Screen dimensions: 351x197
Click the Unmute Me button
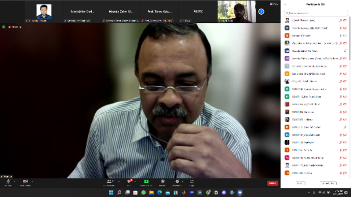tap(328, 183)
